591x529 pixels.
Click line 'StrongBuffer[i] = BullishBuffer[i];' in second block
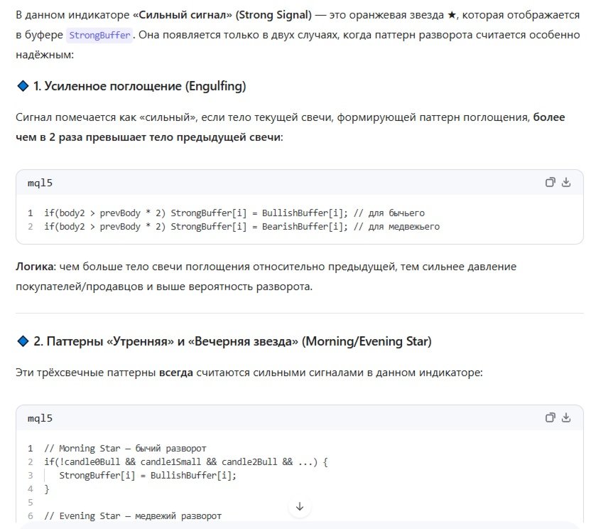(148, 476)
